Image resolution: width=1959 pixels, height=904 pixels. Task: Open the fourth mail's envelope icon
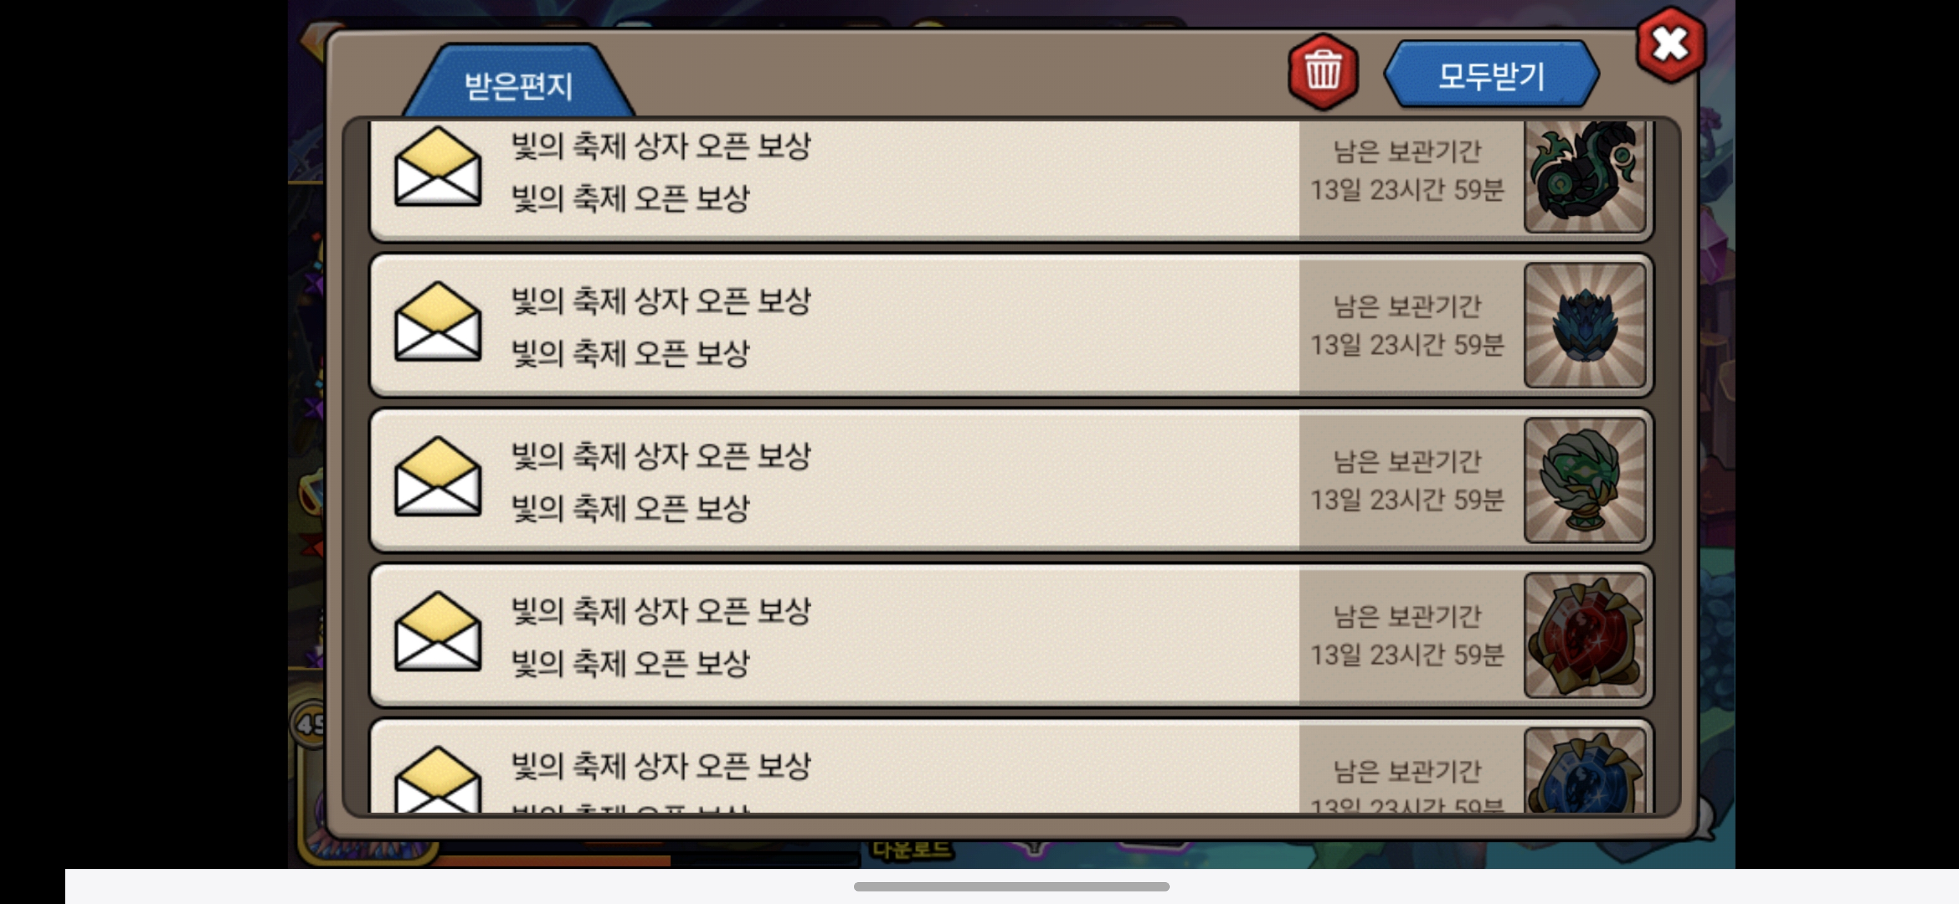click(437, 631)
